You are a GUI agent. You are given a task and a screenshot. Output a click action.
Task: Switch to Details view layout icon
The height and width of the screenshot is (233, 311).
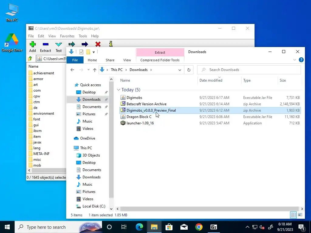pyautogui.click(x=294, y=215)
